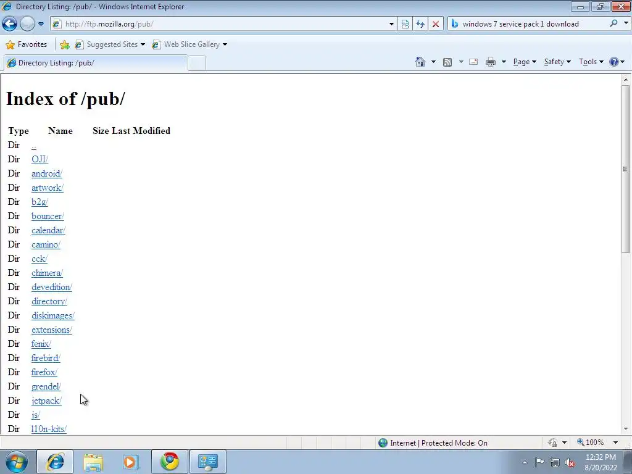Viewport: 632px width, 474px height.
Task: Expand the feeds dropdown arrow
Action: point(460,62)
